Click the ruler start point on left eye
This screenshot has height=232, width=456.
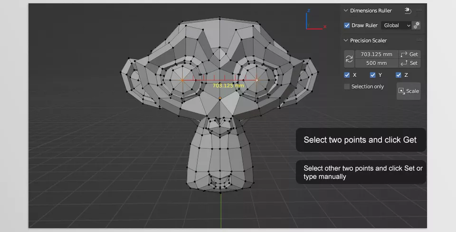[183, 80]
